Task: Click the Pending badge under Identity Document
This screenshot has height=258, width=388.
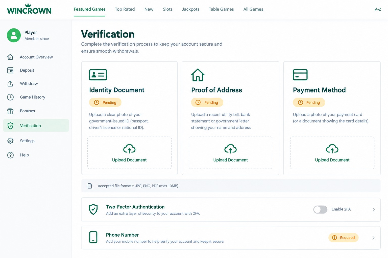Action: (105, 103)
